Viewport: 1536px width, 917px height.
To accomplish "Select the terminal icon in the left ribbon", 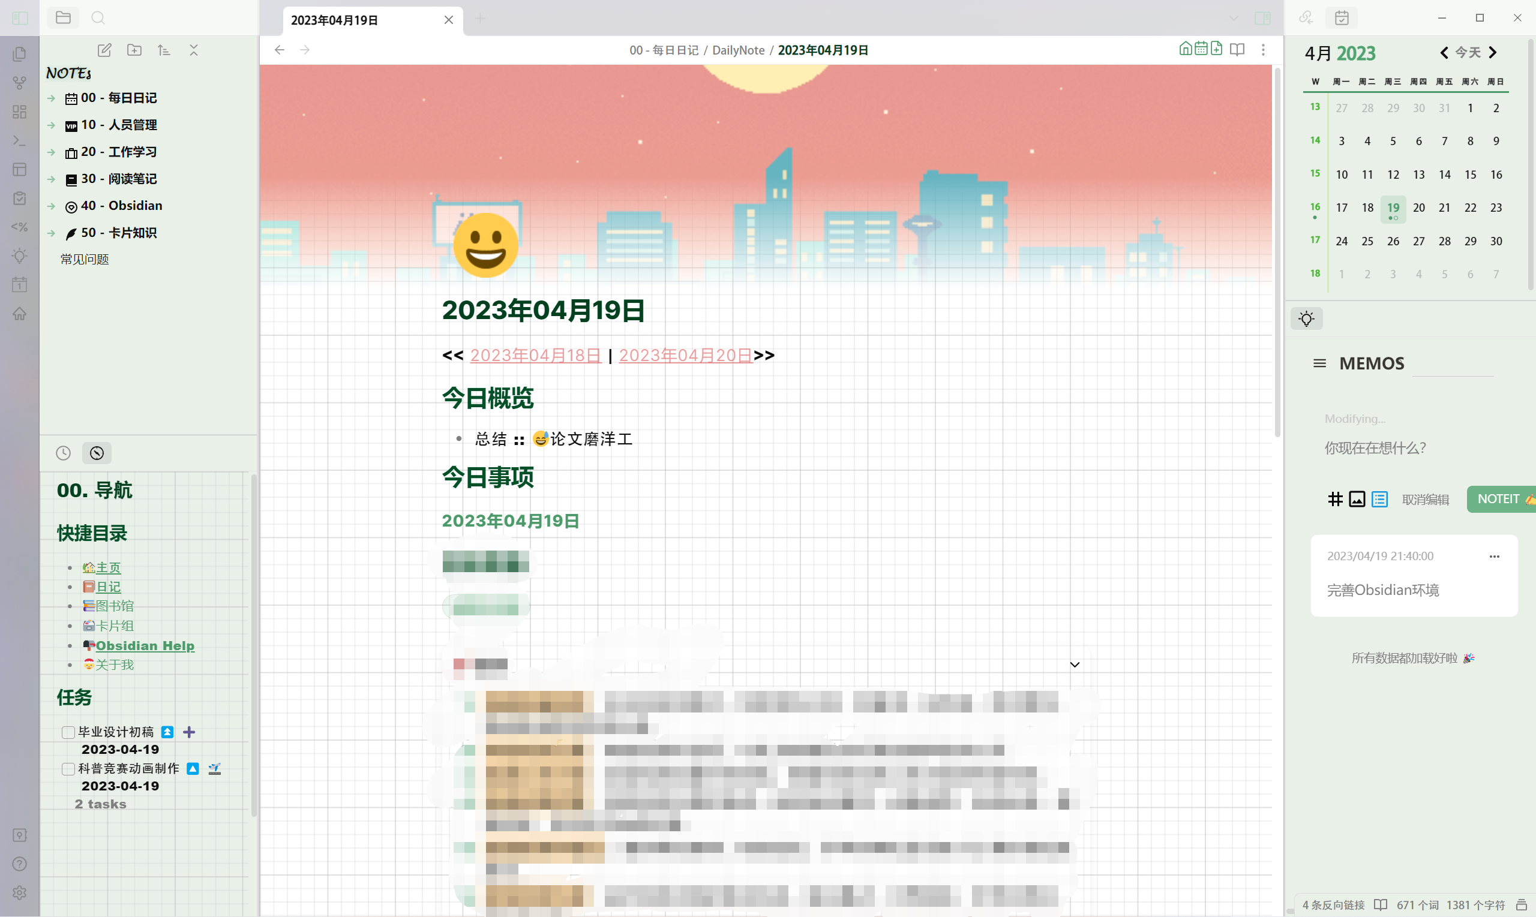I will (19, 141).
